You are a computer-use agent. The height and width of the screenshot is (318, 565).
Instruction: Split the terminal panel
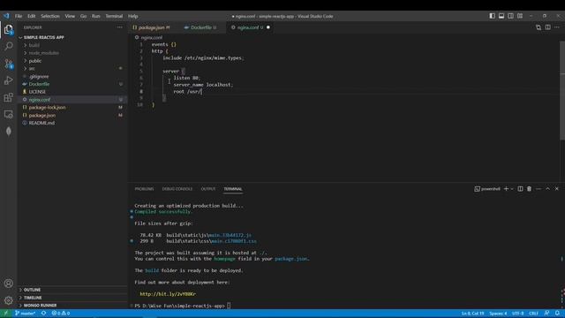[x=520, y=188]
